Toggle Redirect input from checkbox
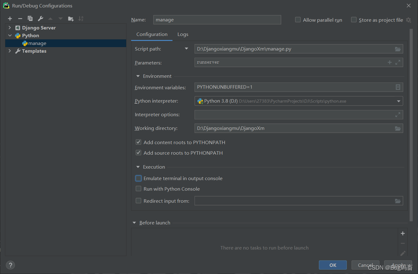This screenshot has height=274, width=418. 139,201
